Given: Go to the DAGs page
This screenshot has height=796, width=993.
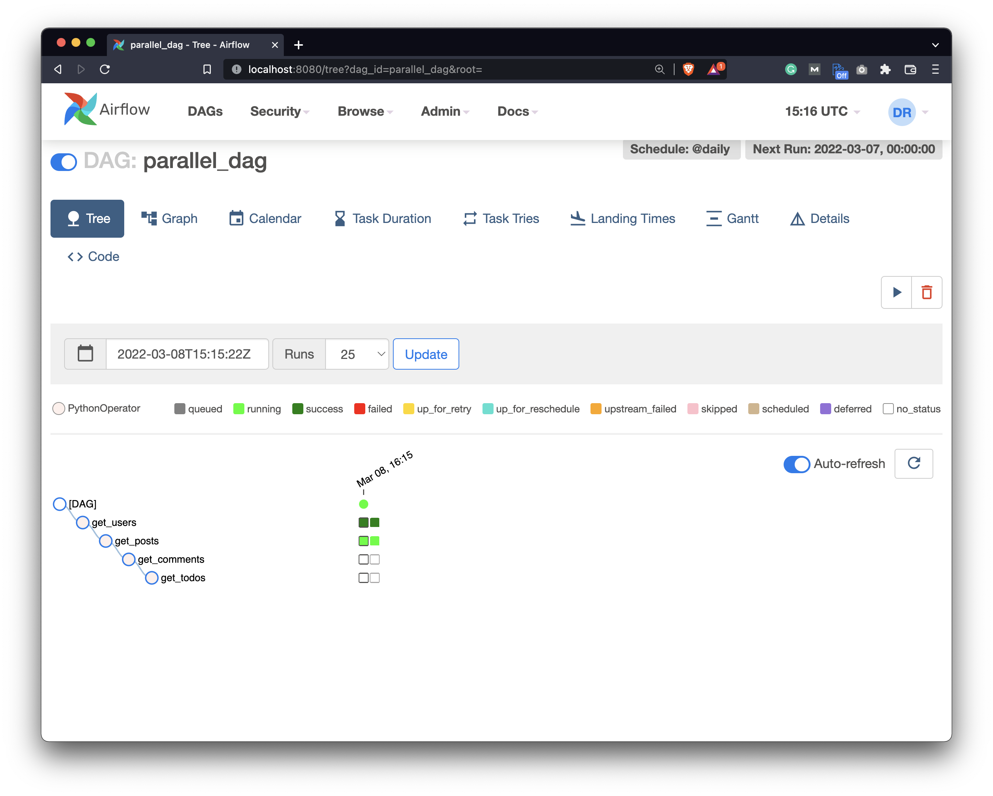Looking at the screenshot, I should click(x=205, y=111).
